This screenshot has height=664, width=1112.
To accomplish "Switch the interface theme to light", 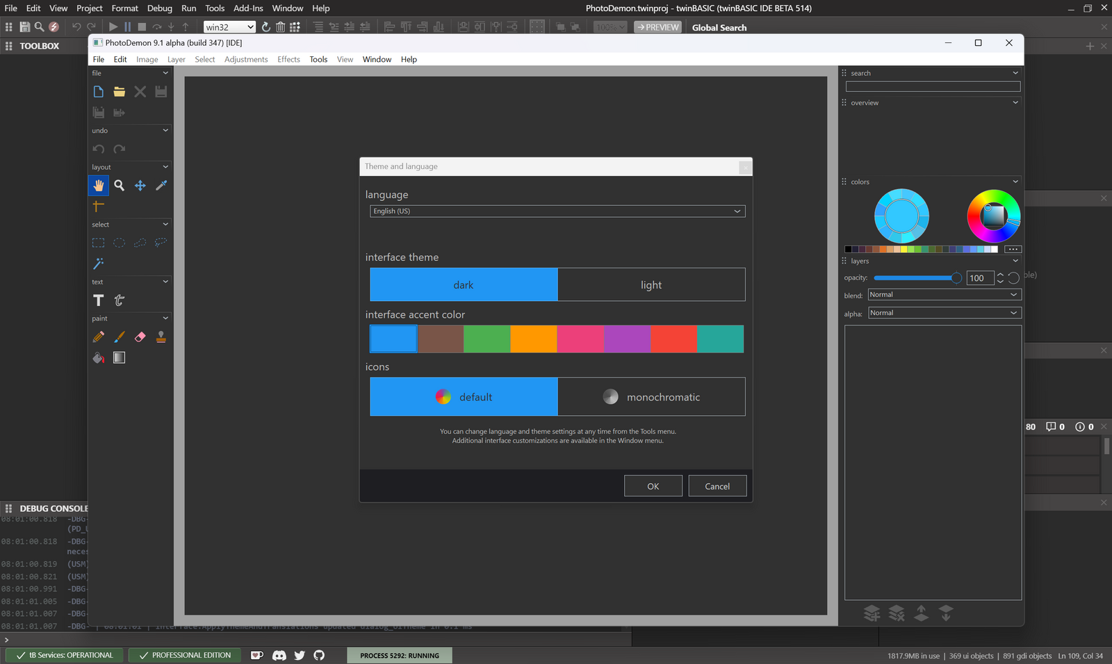I will (651, 284).
